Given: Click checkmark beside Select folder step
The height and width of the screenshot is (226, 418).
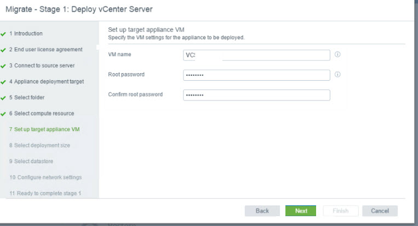Looking at the screenshot, I should point(3,98).
